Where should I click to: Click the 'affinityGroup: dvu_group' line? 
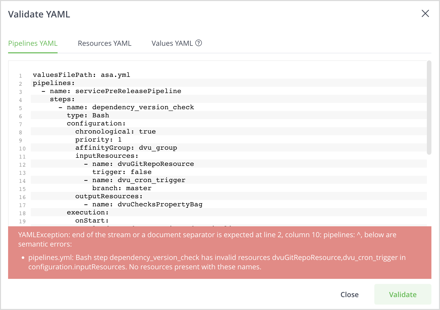(x=126, y=148)
